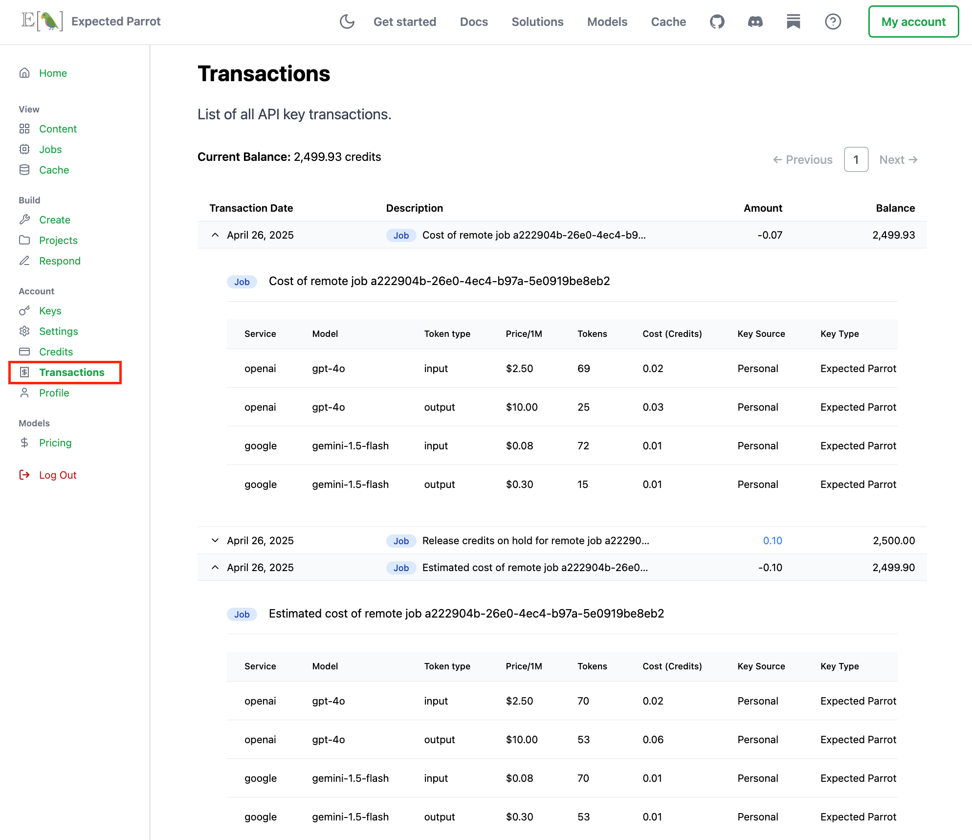Open the Discord icon link
972x840 pixels.
point(755,22)
